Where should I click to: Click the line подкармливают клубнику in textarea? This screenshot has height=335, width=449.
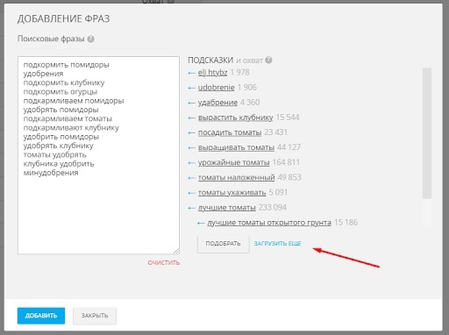point(71,128)
